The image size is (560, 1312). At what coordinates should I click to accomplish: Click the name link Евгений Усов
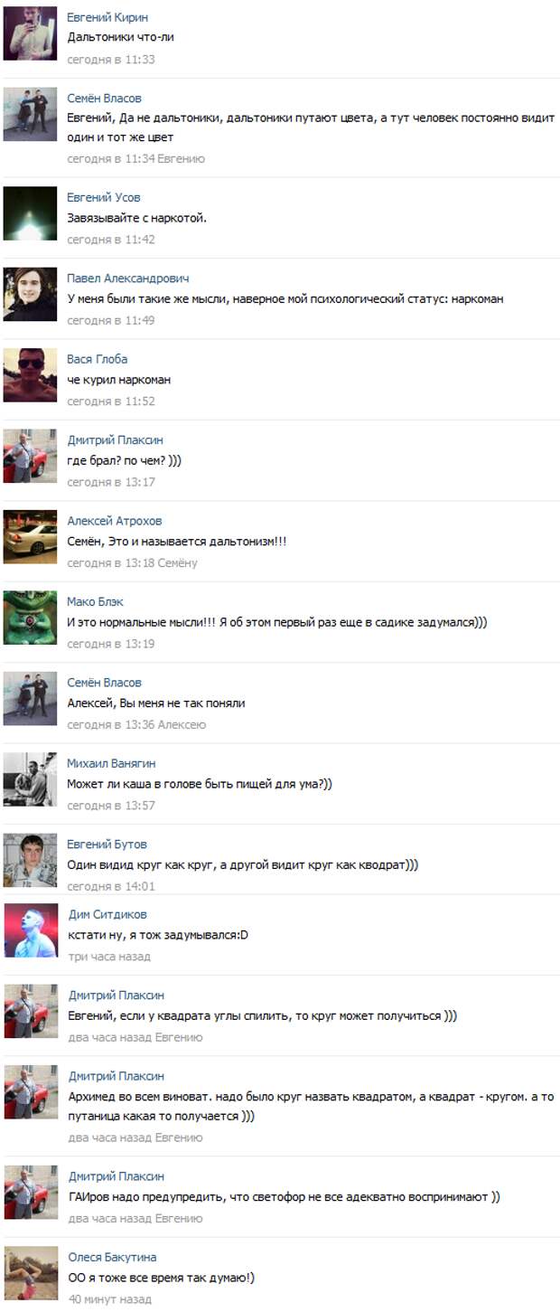click(104, 197)
